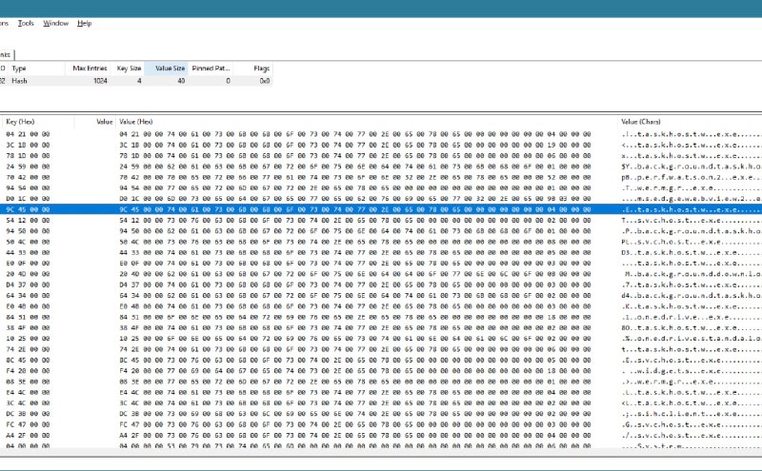Image resolution: width=762 pixels, height=471 pixels.
Task: Select the Hash map row
Action: (x=136, y=81)
